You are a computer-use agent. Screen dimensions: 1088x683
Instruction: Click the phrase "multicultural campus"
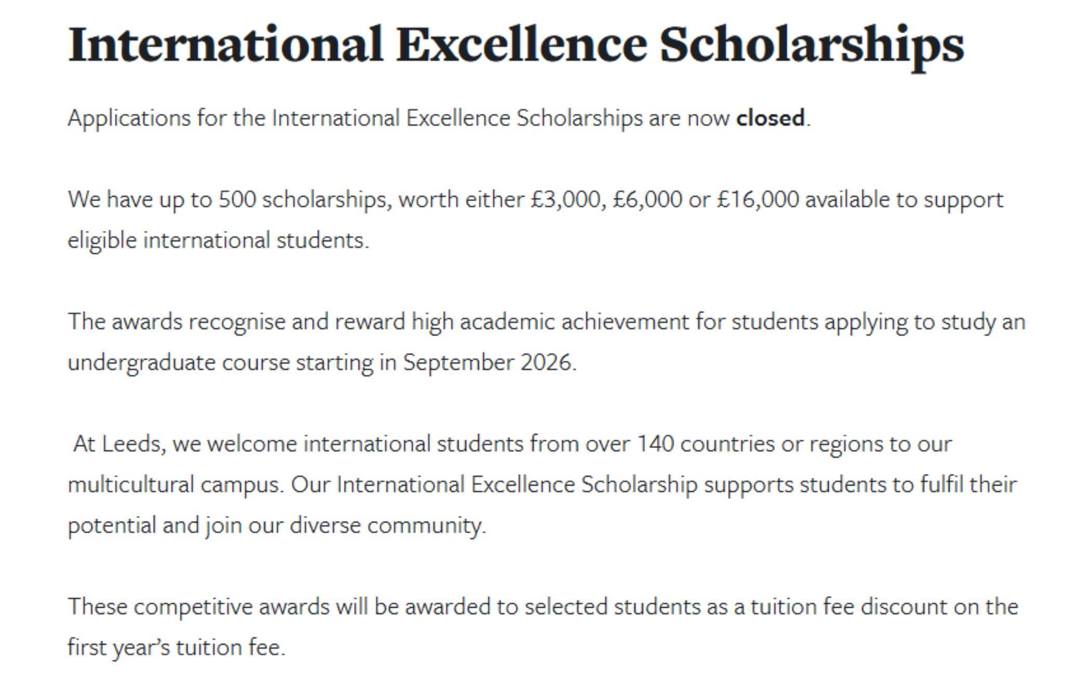click(x=175, y=484)
